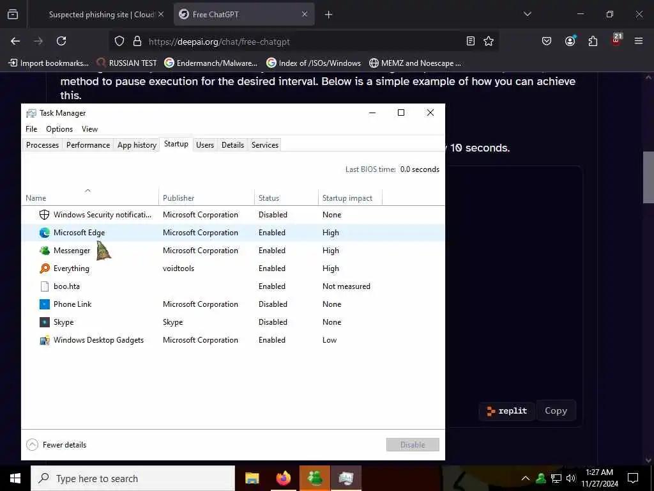Click the Phone Link app icon
The height and width of the screenshot is (491, 654).
point(44,304)
